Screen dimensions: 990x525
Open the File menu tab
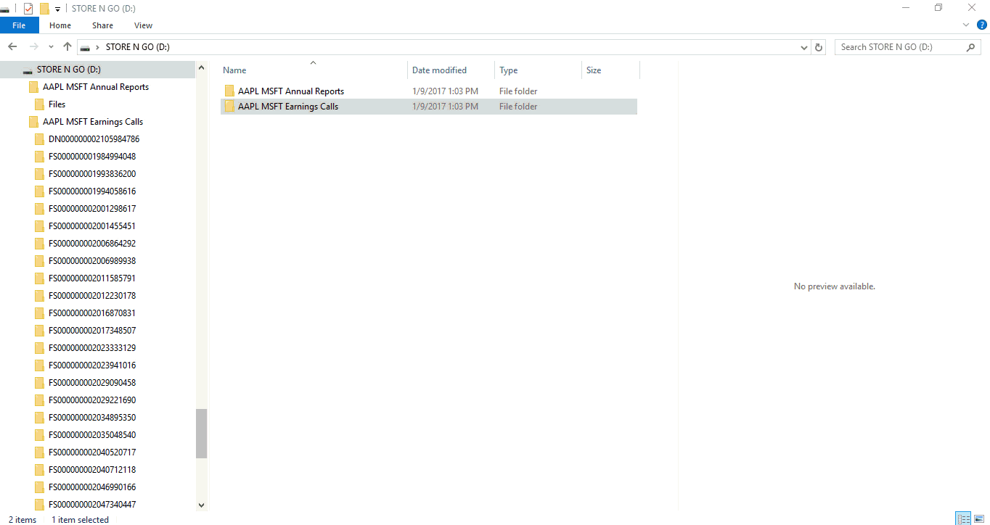pyautogui.click(x=20, y=25)
